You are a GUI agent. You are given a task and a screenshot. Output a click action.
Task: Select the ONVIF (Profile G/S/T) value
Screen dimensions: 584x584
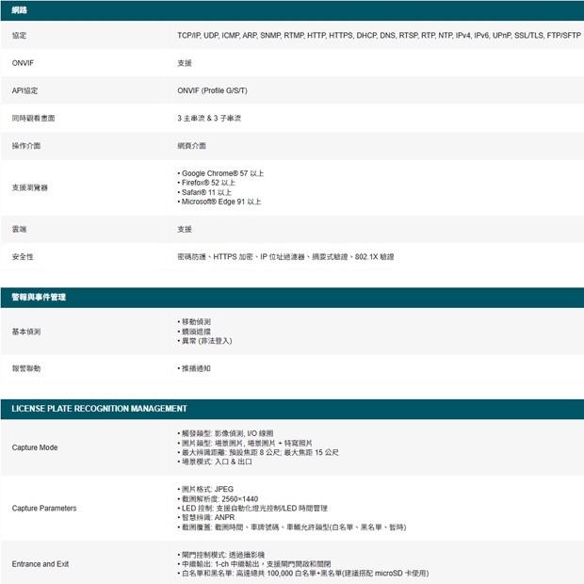tap(212, 90)
